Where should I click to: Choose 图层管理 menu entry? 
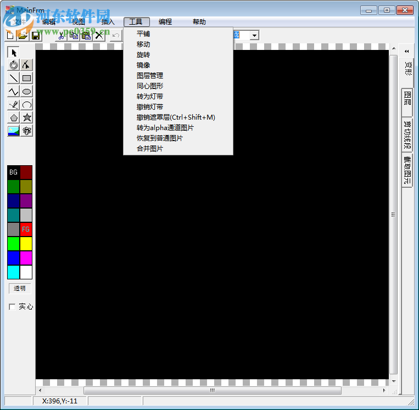pyautogui.click(x=178, y=75)
